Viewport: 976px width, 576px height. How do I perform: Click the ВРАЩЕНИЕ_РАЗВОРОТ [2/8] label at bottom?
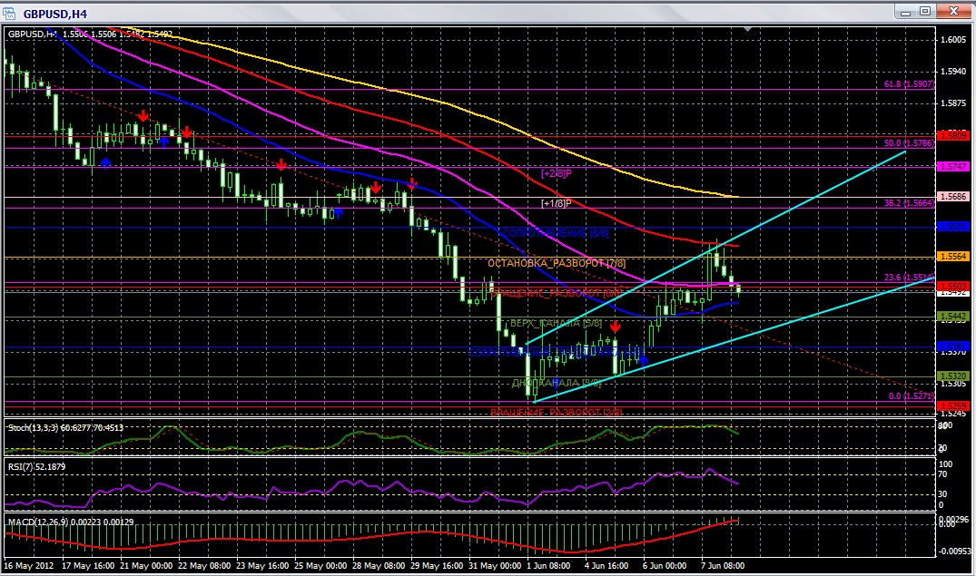click(557, 412)
